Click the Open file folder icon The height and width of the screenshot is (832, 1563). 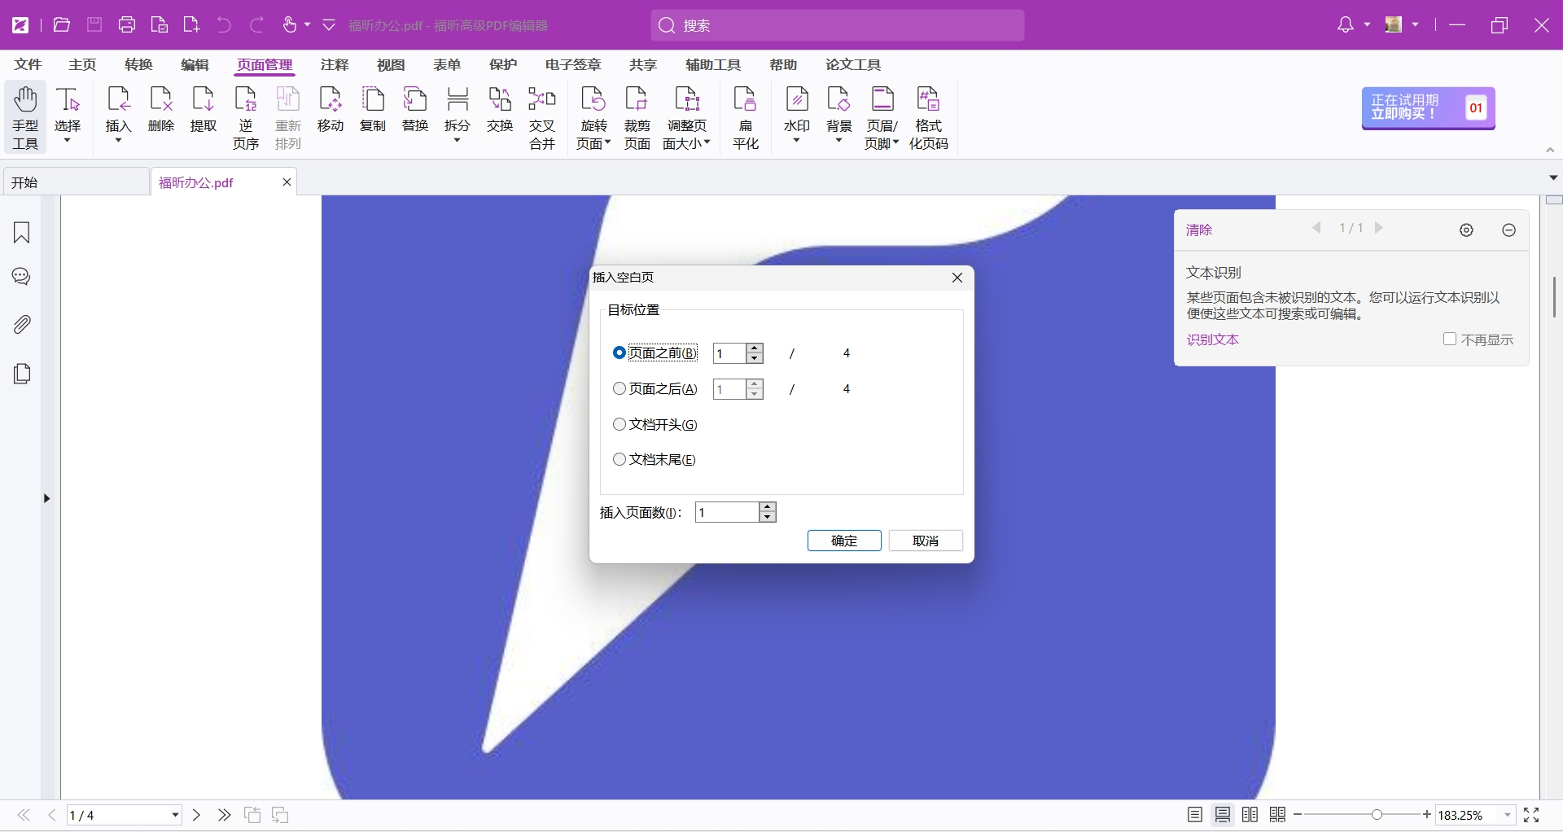click(x=62, y=25)
